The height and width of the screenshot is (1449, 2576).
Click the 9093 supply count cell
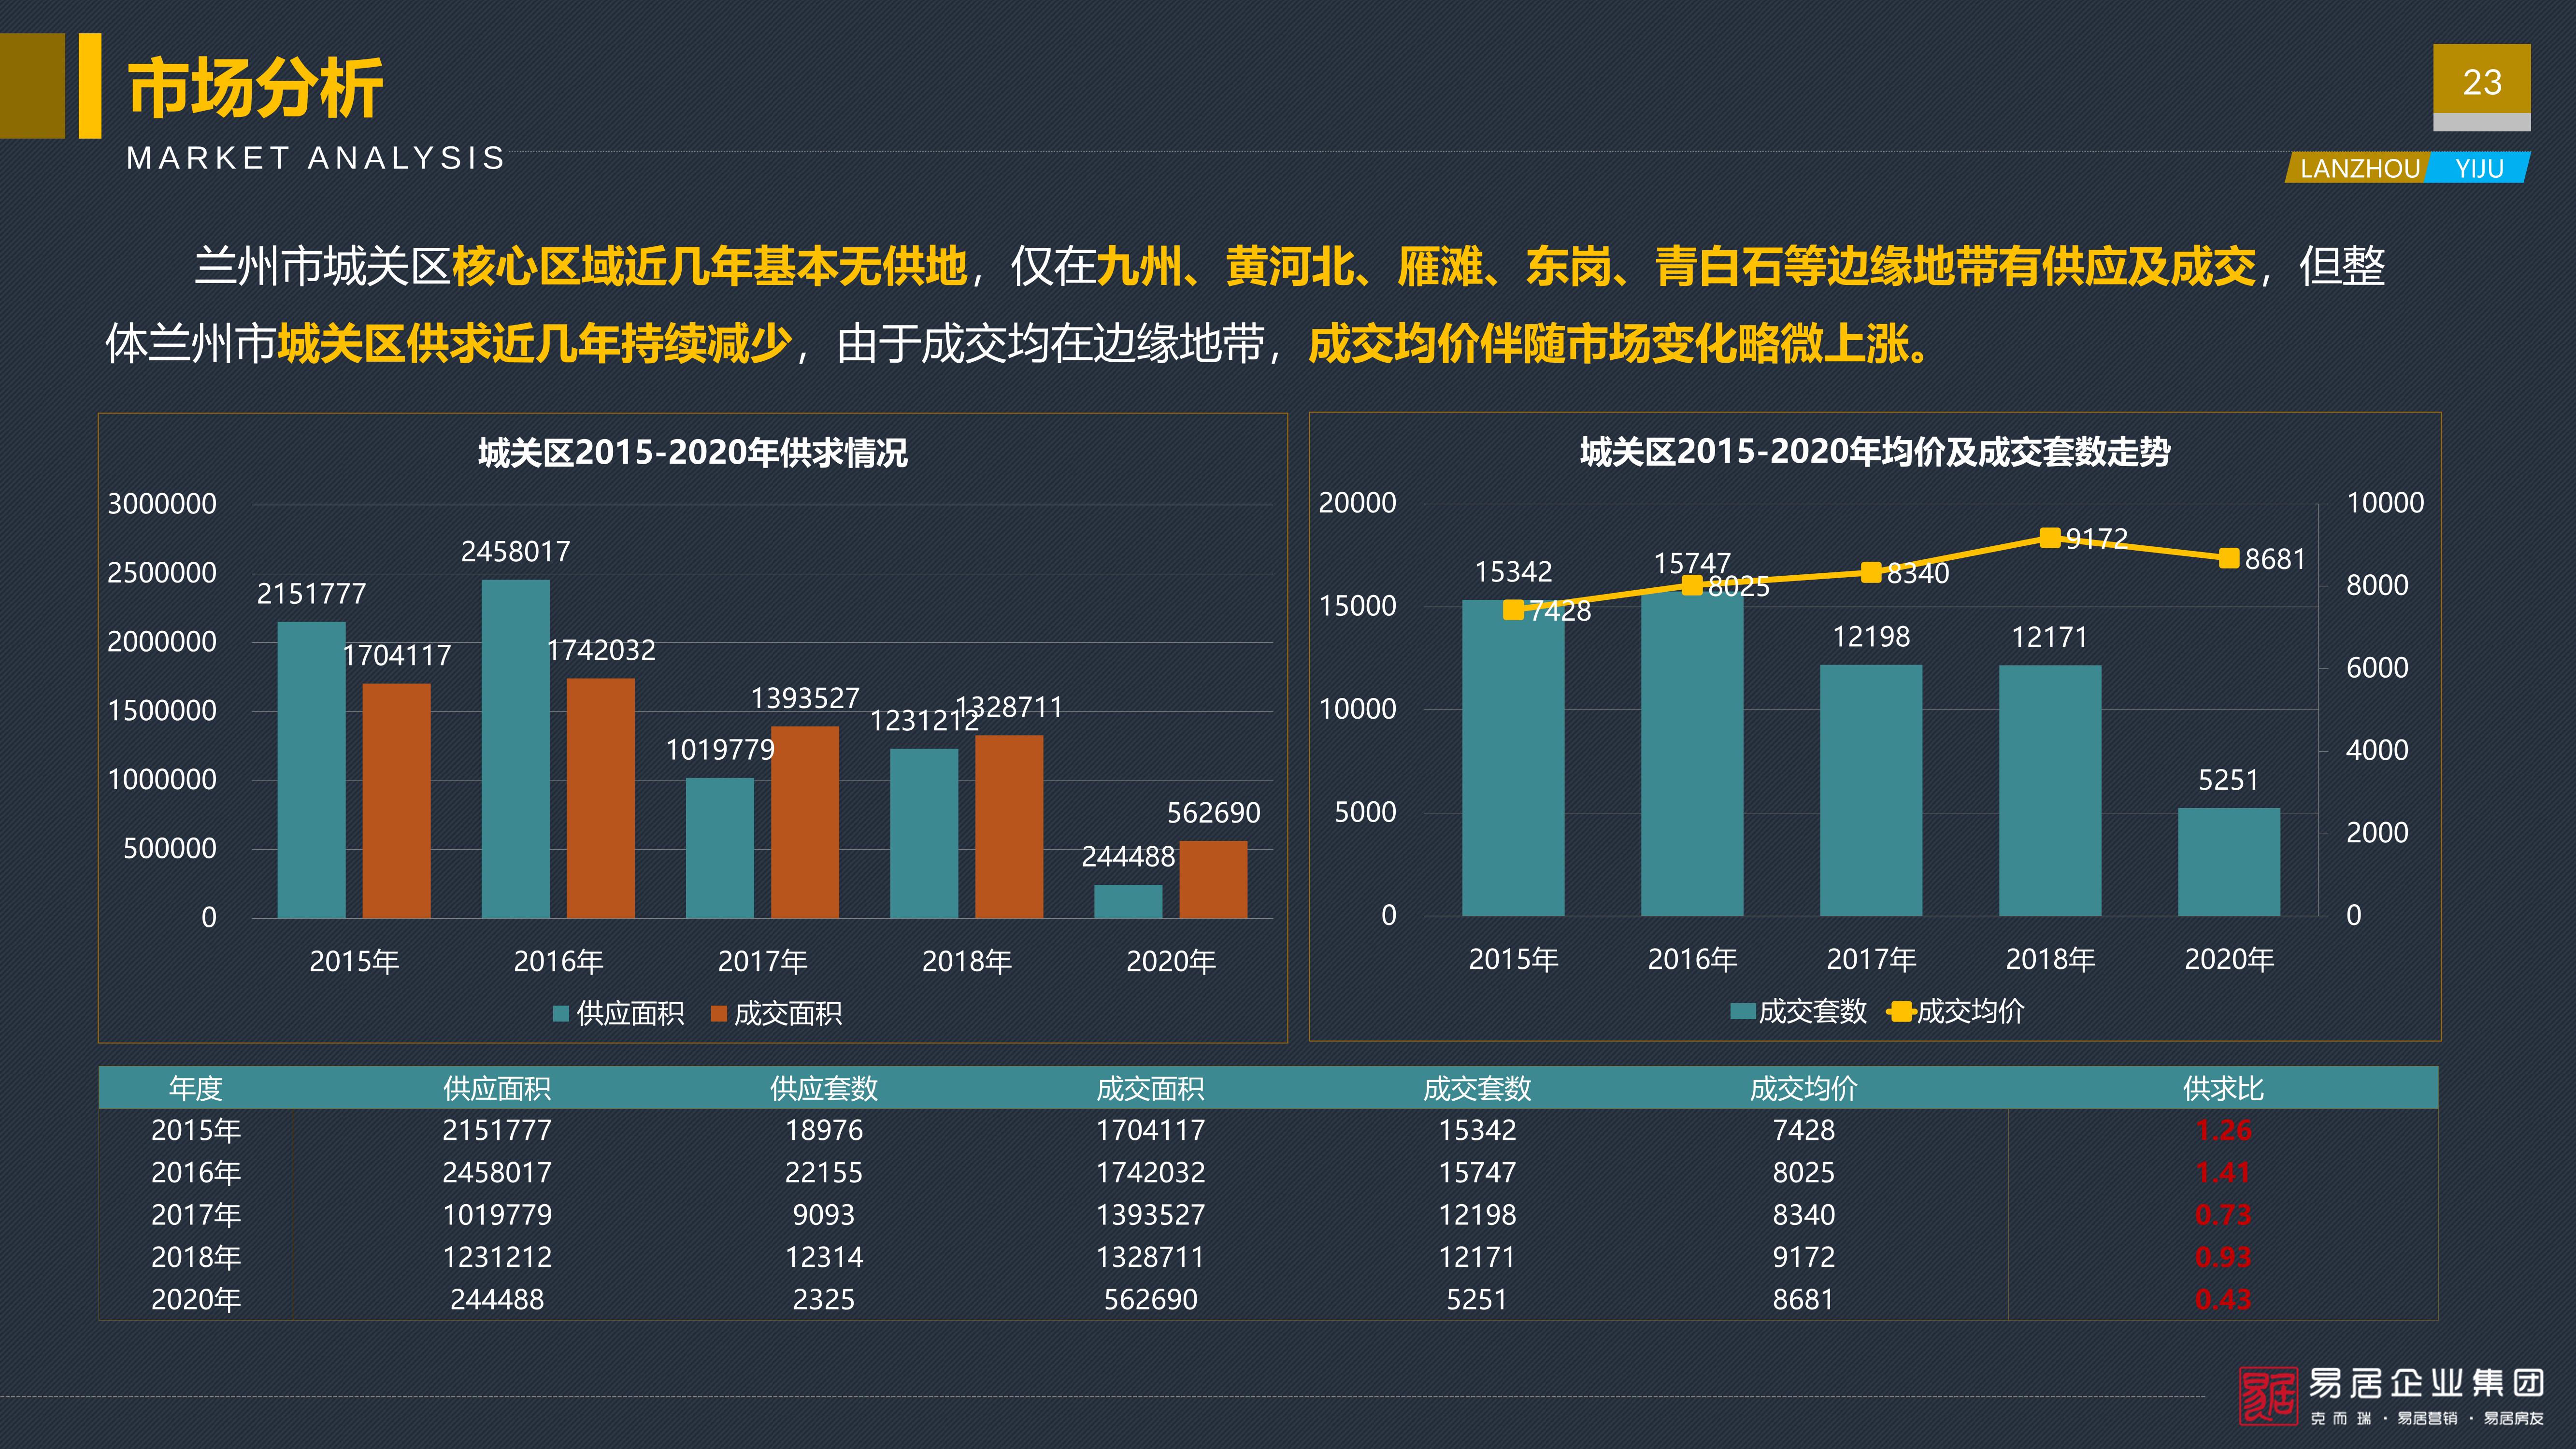(824, 1215)
